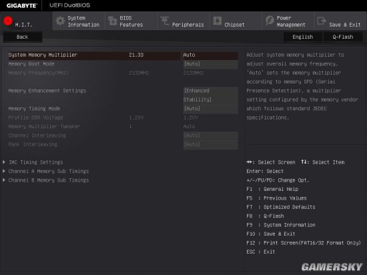The width and height of the screenshot is (367, 275).
Task: Click the English language button
Action: tap(303, 37)
